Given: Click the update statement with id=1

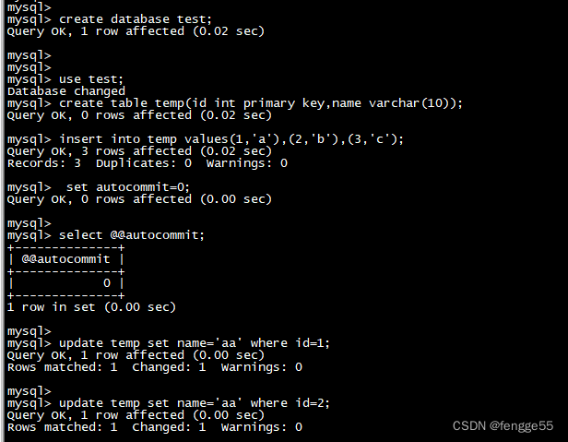Looking at the screenshot, I should [194, 343].
